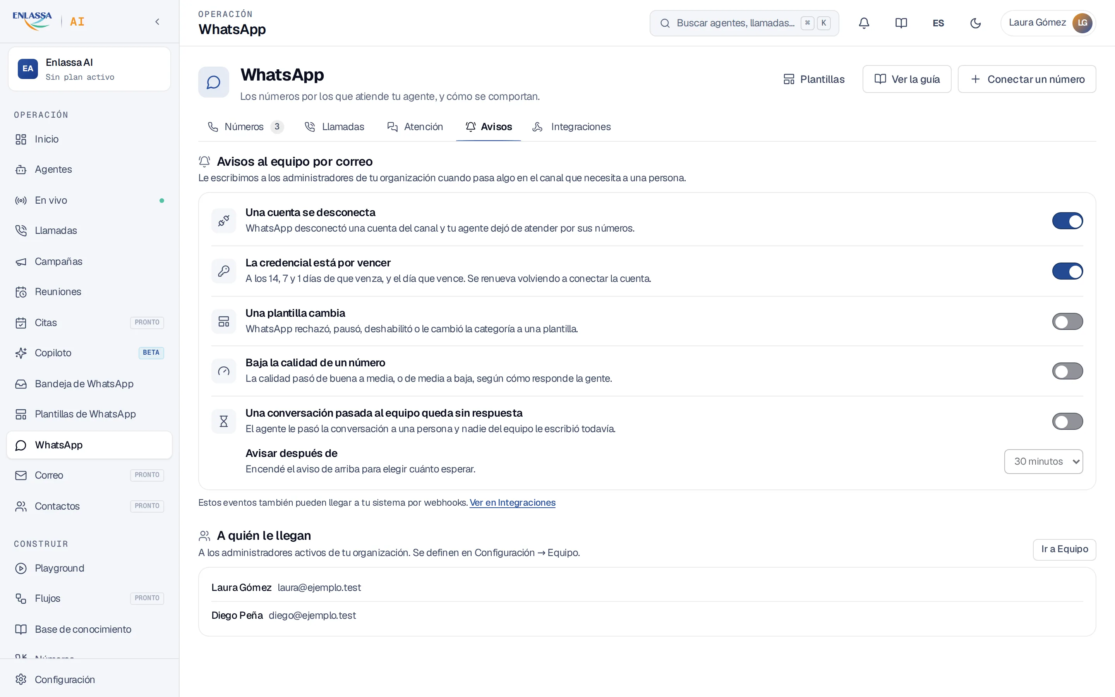
Task: Click the Plantillas button in page header
Action: click(814, 79)
